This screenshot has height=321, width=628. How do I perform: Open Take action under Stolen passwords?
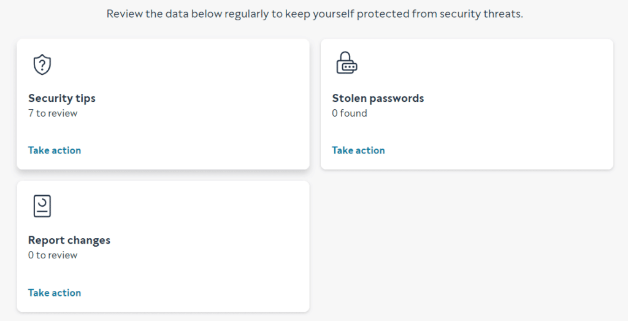(358, 150)
